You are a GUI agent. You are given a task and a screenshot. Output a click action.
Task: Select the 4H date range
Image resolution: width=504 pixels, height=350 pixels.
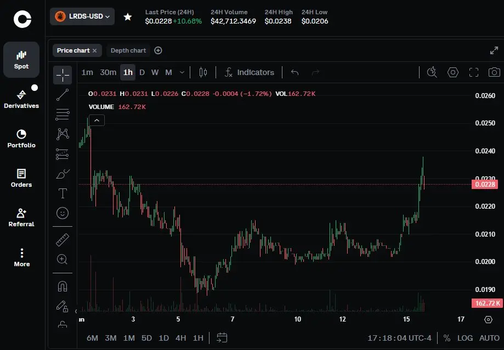click(180, 338)
